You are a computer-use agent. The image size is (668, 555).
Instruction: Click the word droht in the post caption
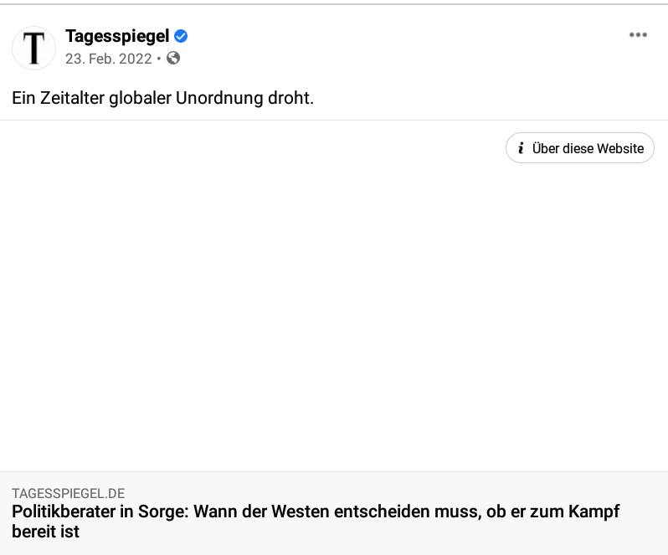(x=290, y=98)
